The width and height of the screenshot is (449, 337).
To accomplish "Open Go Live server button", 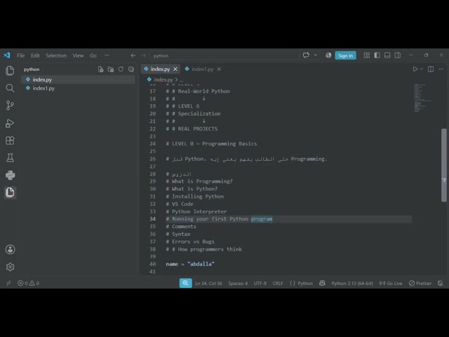I will 391,283.
